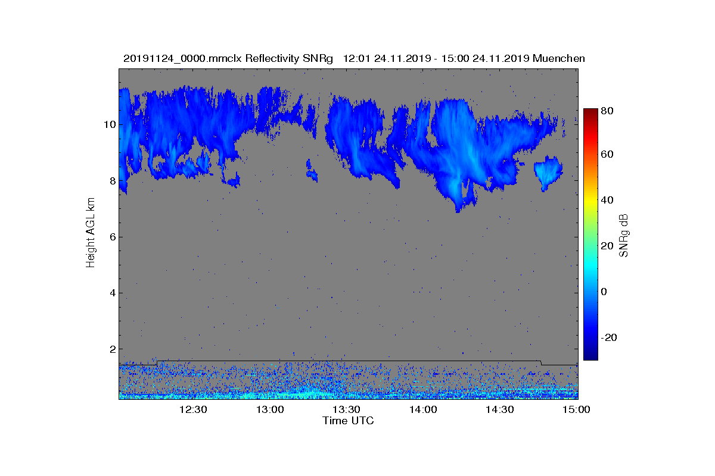The image size is (715, 476).
Task: Click the 14:00 time tick label
Action: [423, 409]
